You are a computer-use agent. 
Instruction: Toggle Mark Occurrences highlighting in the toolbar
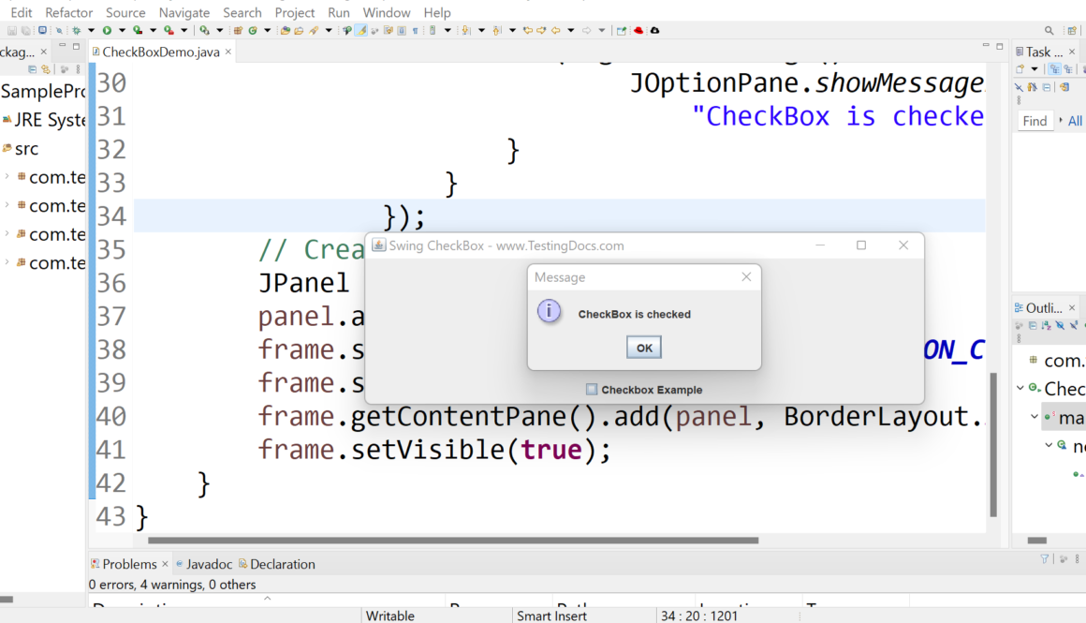360,30
